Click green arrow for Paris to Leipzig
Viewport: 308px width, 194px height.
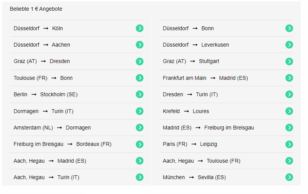tap(289, 144)
